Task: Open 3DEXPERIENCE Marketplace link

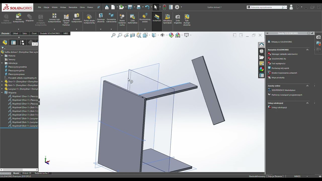Action: [284, 90]
